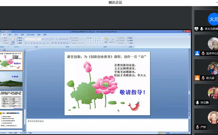
Task: Open the Shape Fill (形状填充) dropdown
Action: tap(120, 38)
